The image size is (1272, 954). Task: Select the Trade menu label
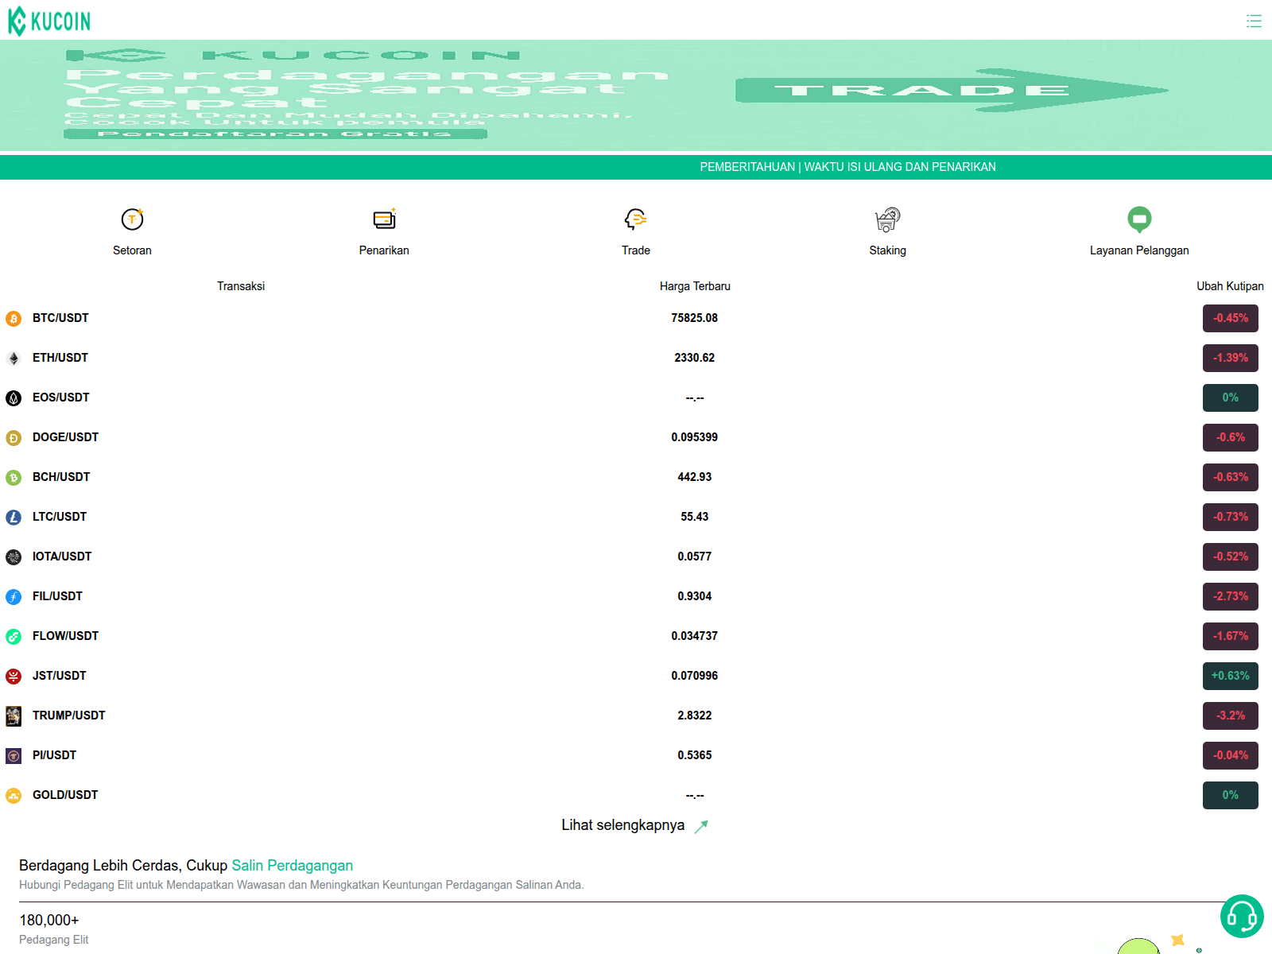(636, 250)
